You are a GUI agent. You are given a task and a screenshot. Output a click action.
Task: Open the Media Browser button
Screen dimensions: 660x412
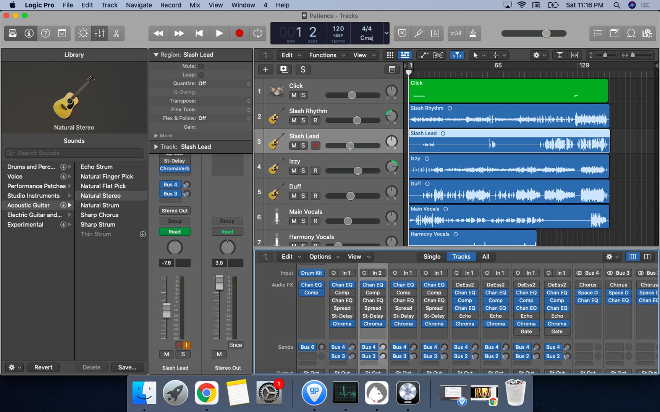(647, 33)
